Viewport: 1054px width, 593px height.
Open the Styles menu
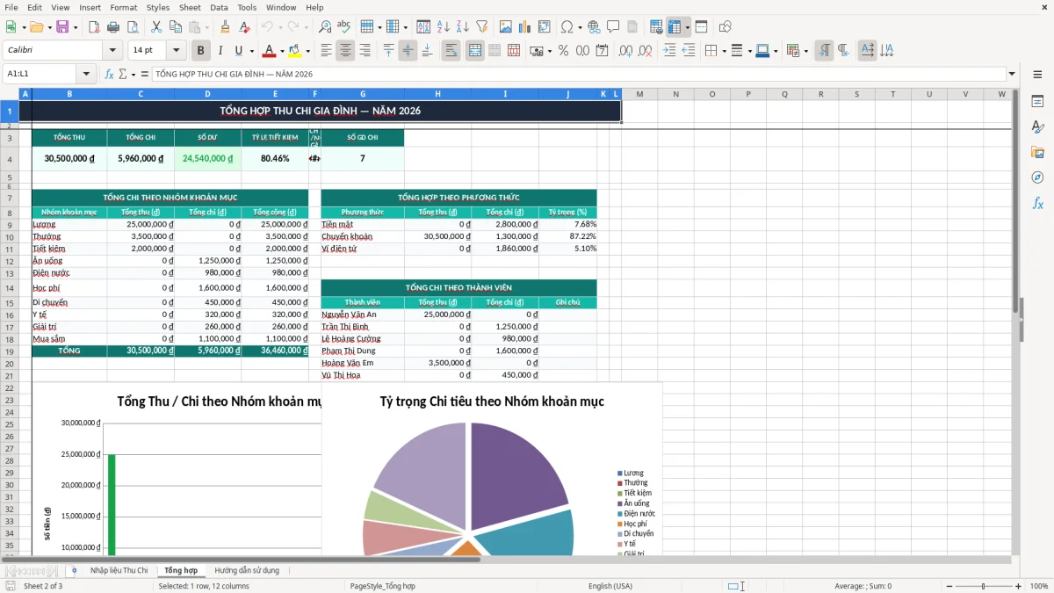click(158, 7)
